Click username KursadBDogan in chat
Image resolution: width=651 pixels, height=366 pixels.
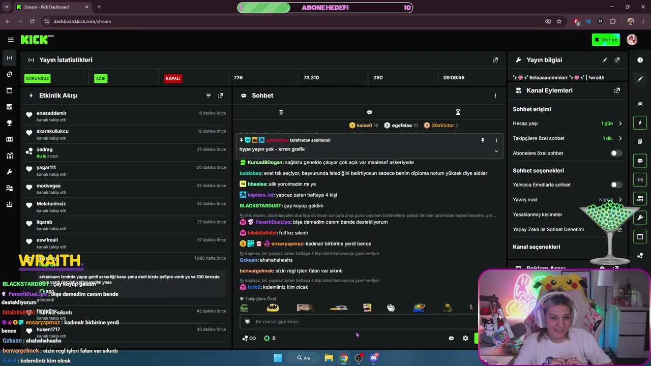[x=265, y=163]
